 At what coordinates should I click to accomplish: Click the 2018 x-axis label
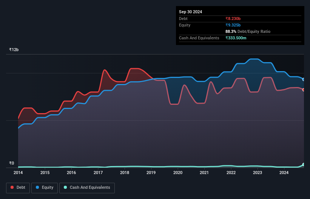125,173
